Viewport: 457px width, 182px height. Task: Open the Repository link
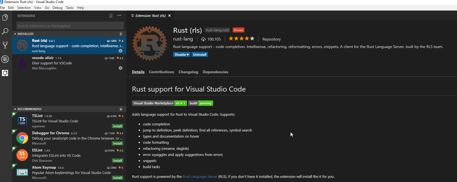tap(271, 39)
